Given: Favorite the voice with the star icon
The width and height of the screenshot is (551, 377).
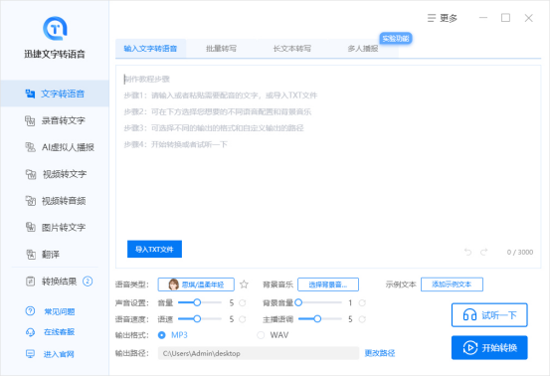Looking at the screenshot, I should click(x=244, y=284).
